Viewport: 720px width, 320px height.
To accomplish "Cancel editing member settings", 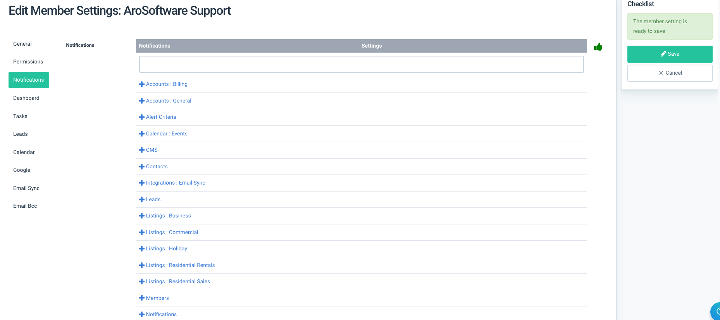I will [x=670, y=73].
